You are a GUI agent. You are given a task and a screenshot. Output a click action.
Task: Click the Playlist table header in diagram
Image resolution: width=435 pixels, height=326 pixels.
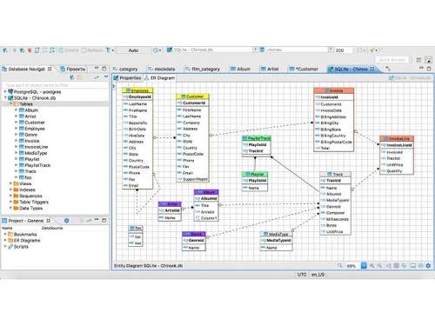255,174
